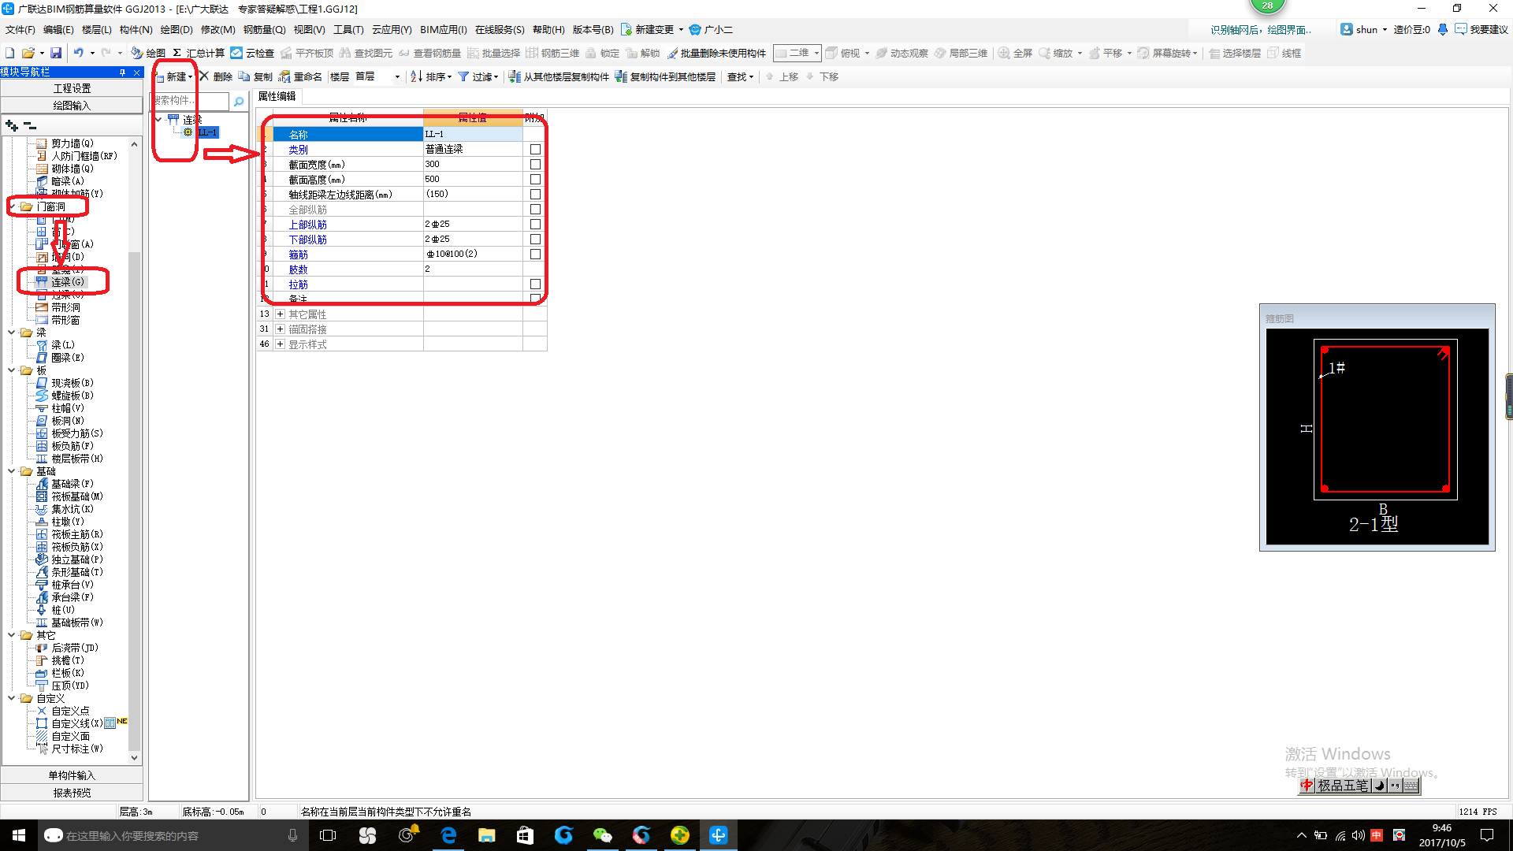The width and height of the screenshot is (1513, 851).
Task: Undo the last action
Action: point(78,53)
